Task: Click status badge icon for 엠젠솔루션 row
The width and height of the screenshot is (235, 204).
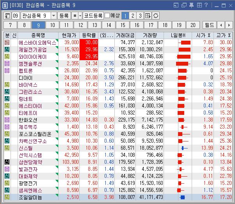Action: pyautogui.click(x=7, y=63)
